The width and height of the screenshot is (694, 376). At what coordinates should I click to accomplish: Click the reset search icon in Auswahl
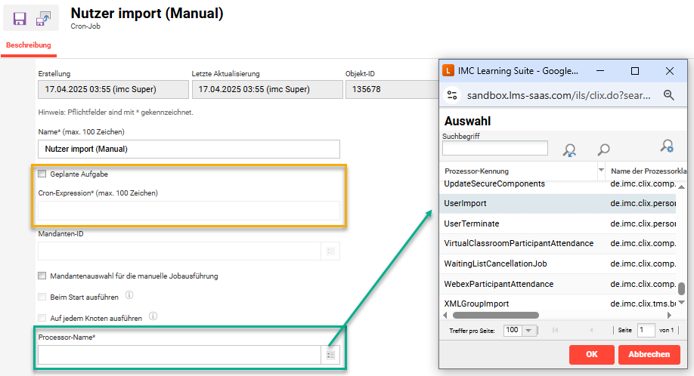coord(569,149)
